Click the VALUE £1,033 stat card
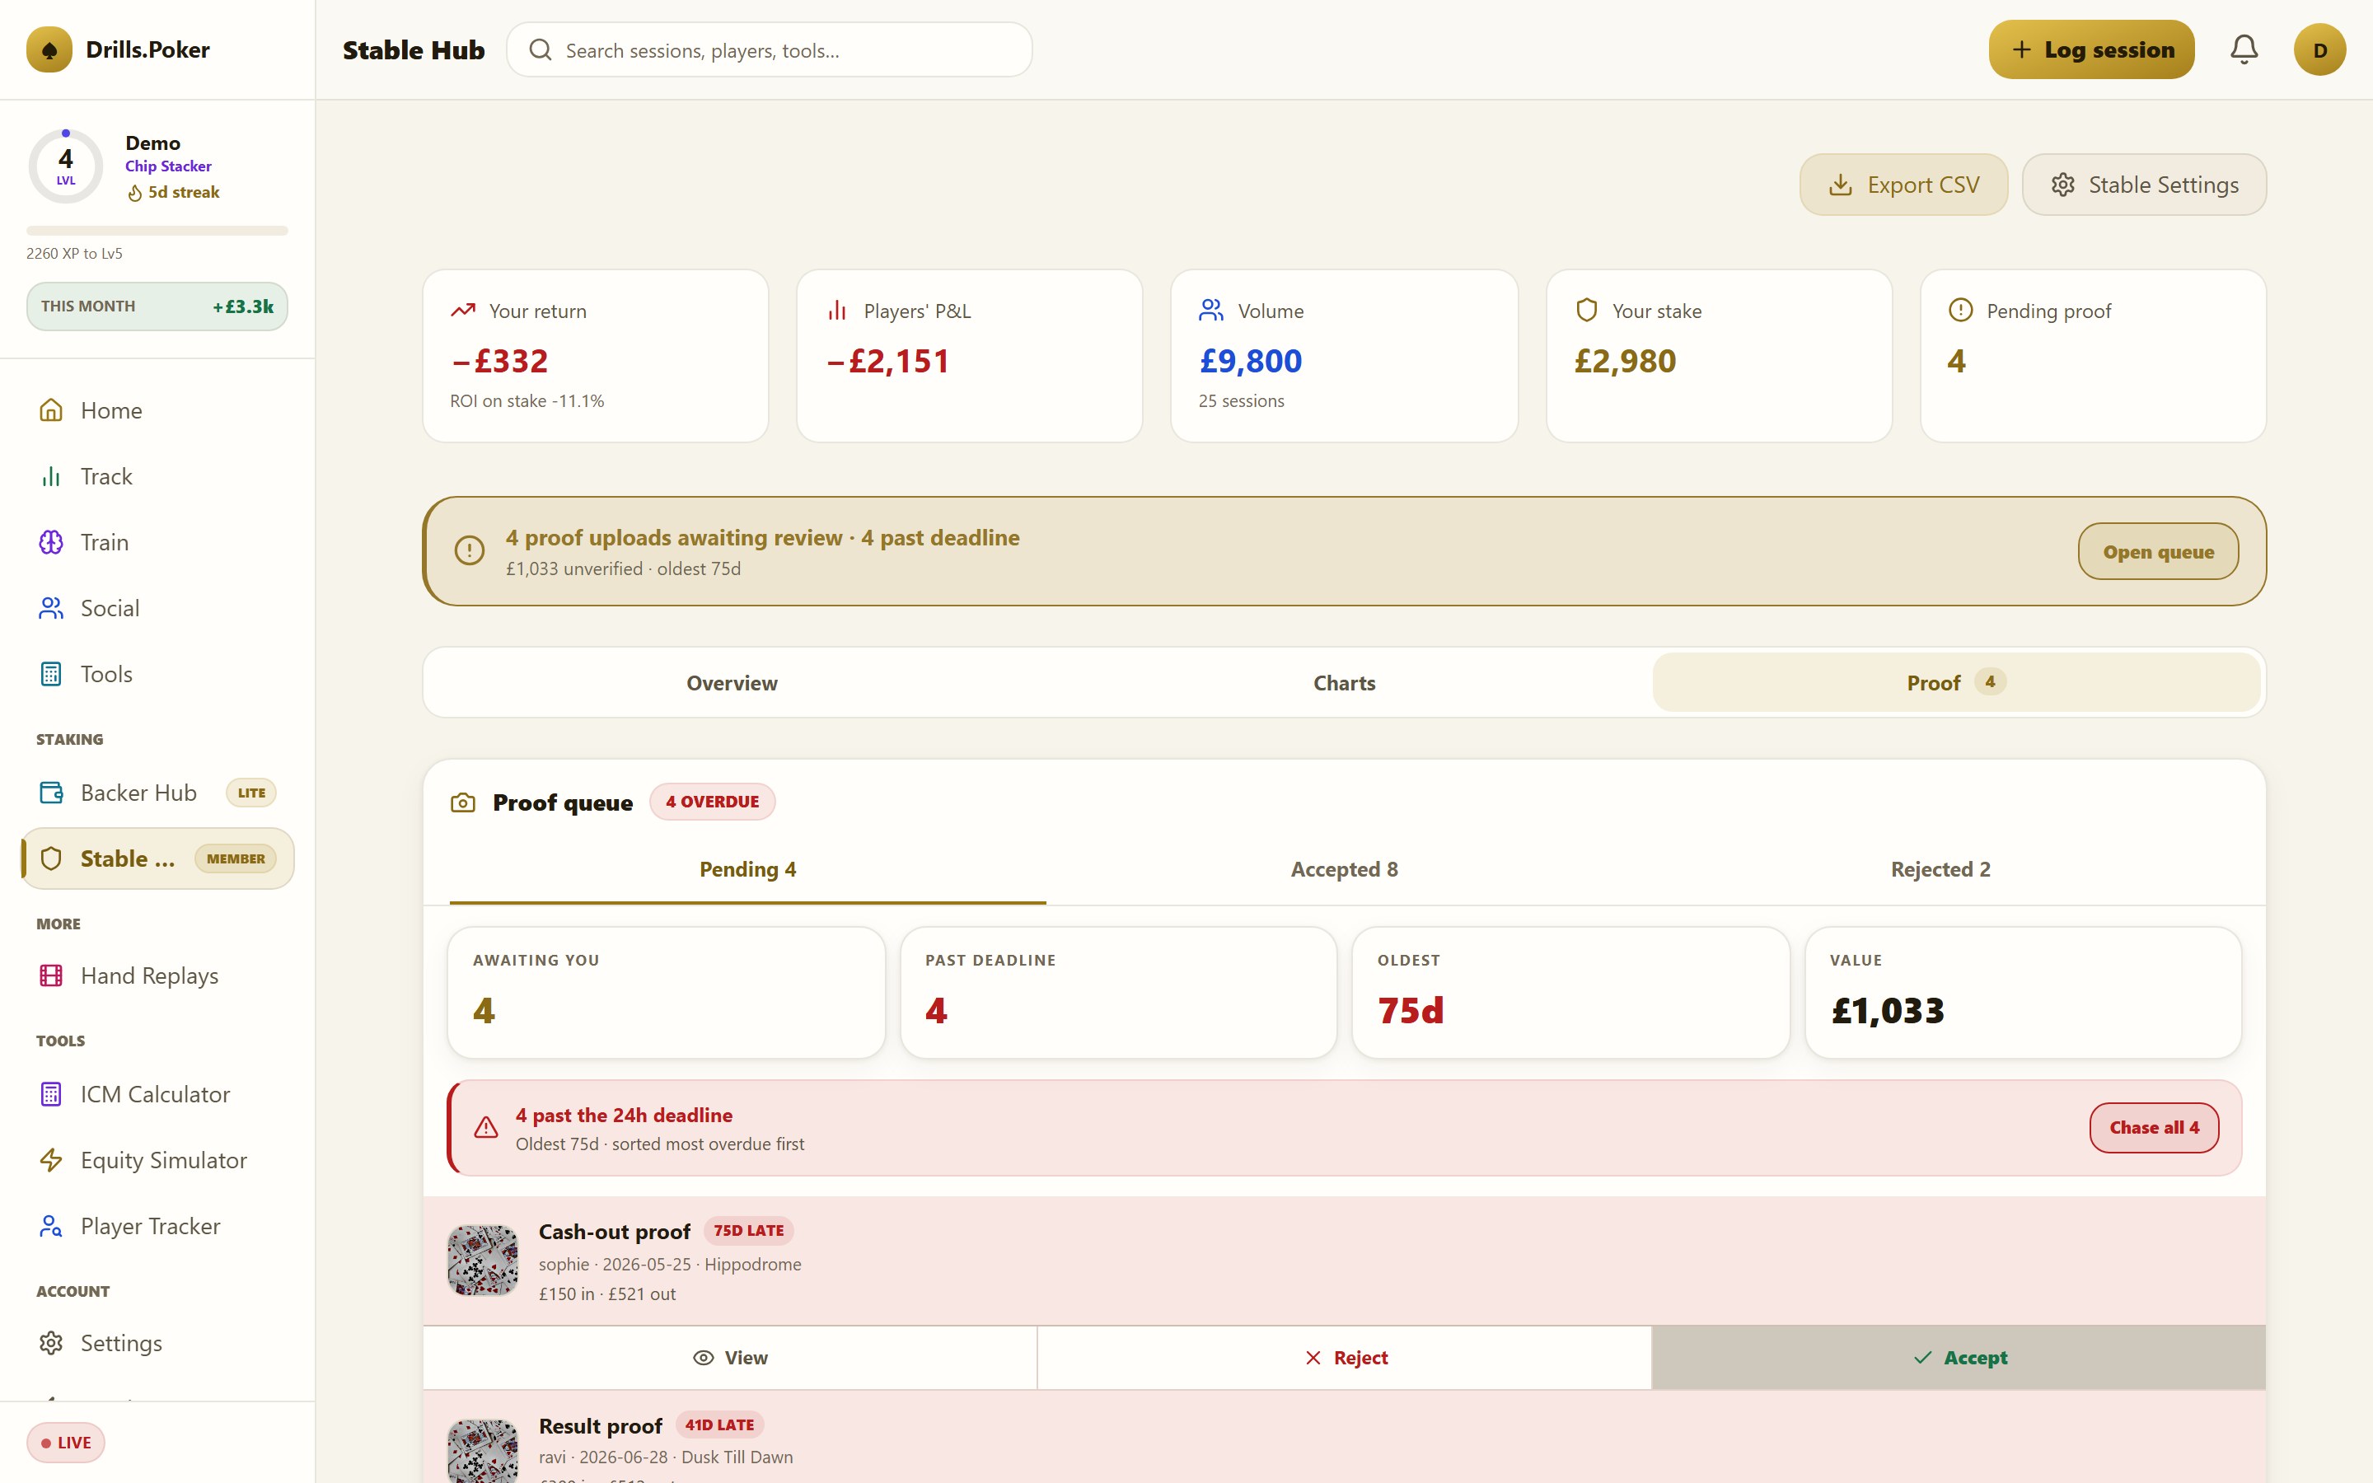2373x1483 pixels. pos(2023,992)
